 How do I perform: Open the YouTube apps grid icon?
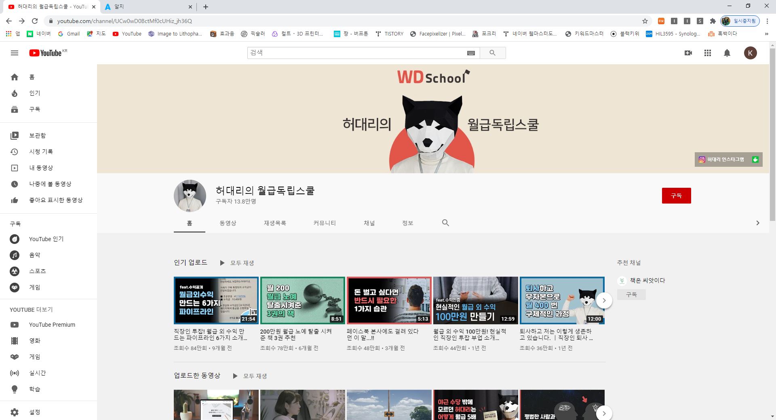[x=708, y=53]
